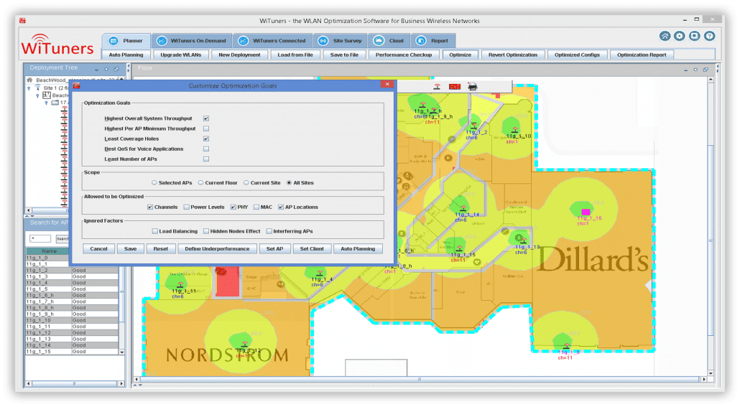Viewport: 740px width, 407px height.
Task: Click the antenna icon next to Site 1
Action: click(x=38, y=88)
